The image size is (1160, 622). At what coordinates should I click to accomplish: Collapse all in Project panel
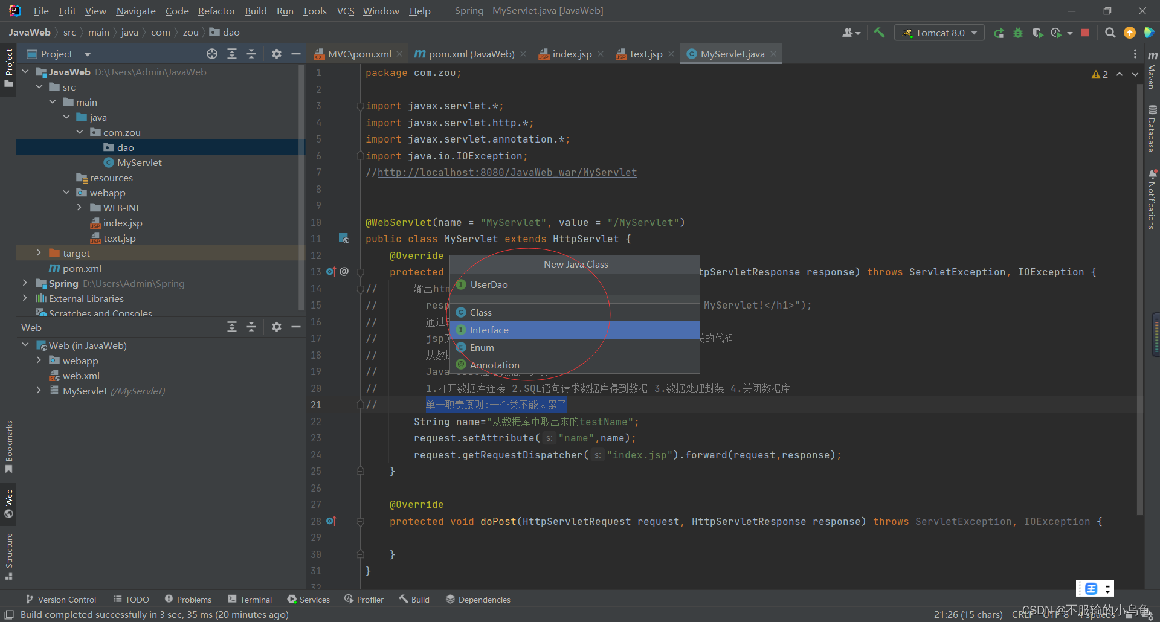tap(251, 54)
